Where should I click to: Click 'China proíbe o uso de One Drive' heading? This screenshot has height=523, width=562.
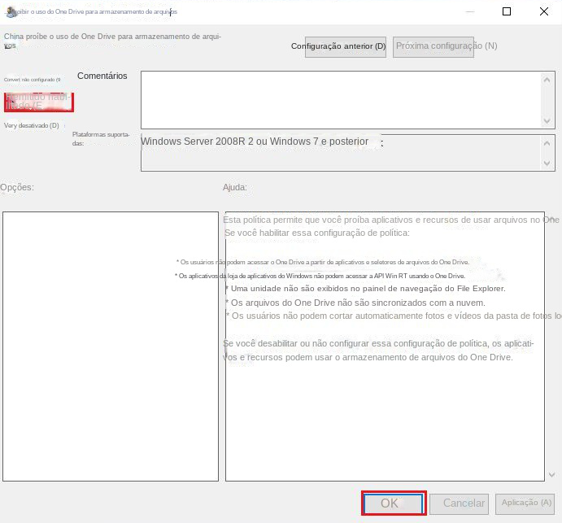coord(112,41)
